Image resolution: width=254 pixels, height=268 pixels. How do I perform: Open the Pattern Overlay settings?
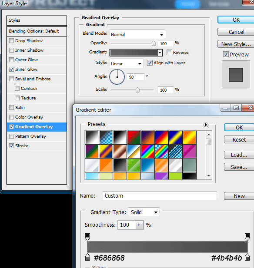coord(30,136)
